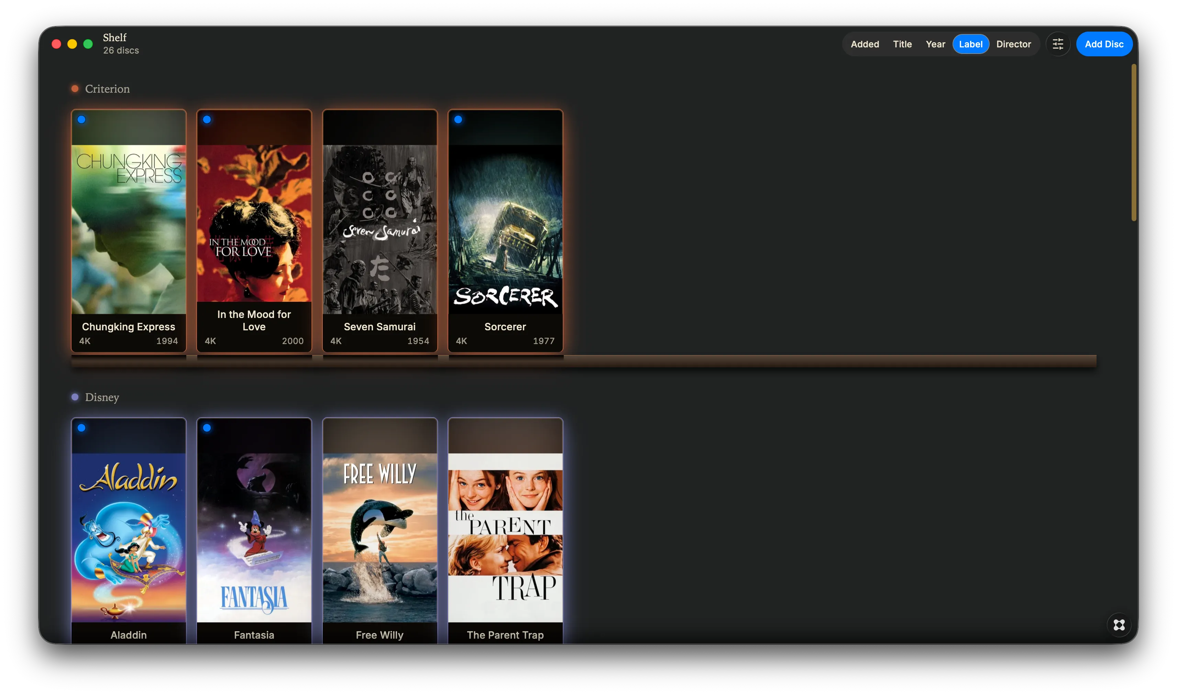Click the Add Disc button
The width and height of the screenshot is (1177, 695).
[x=1104, y=44]
